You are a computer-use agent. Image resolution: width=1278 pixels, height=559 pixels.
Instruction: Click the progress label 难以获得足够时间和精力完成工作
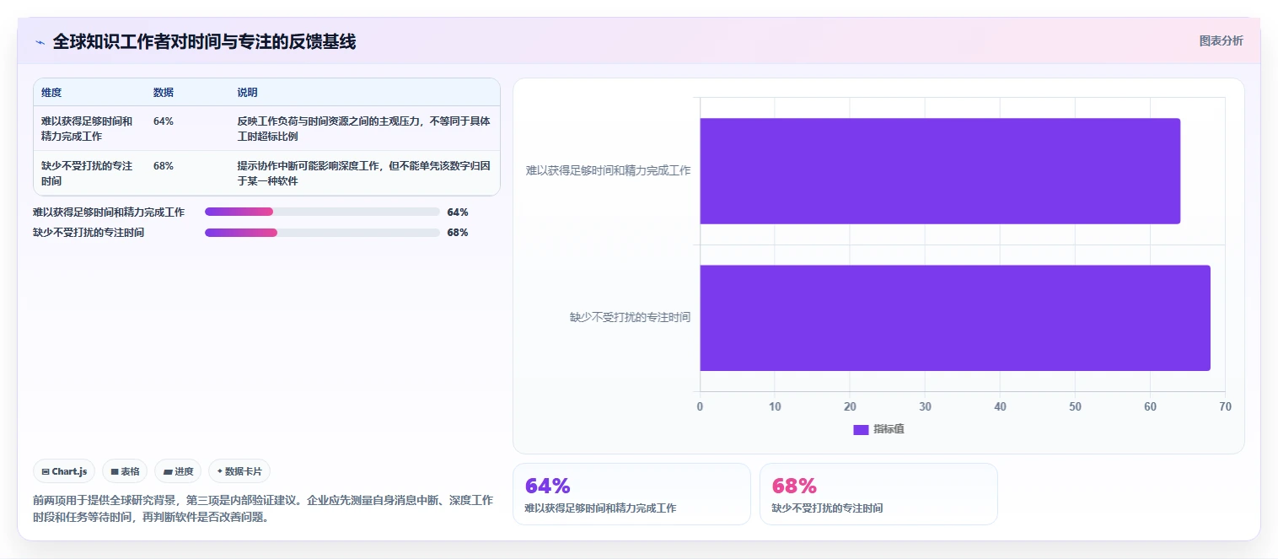(109, 212)
